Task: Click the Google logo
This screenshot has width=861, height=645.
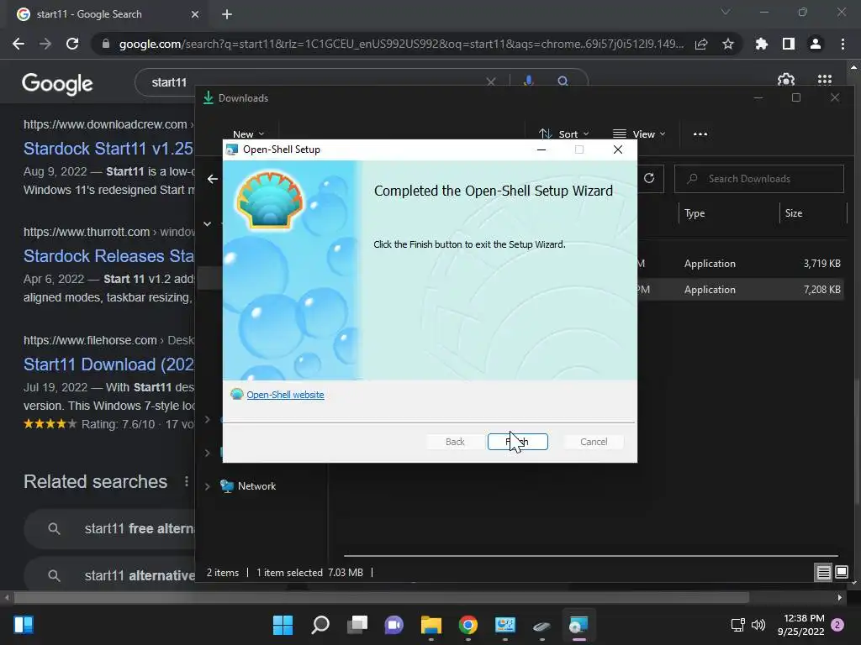Action: (58, 83)
